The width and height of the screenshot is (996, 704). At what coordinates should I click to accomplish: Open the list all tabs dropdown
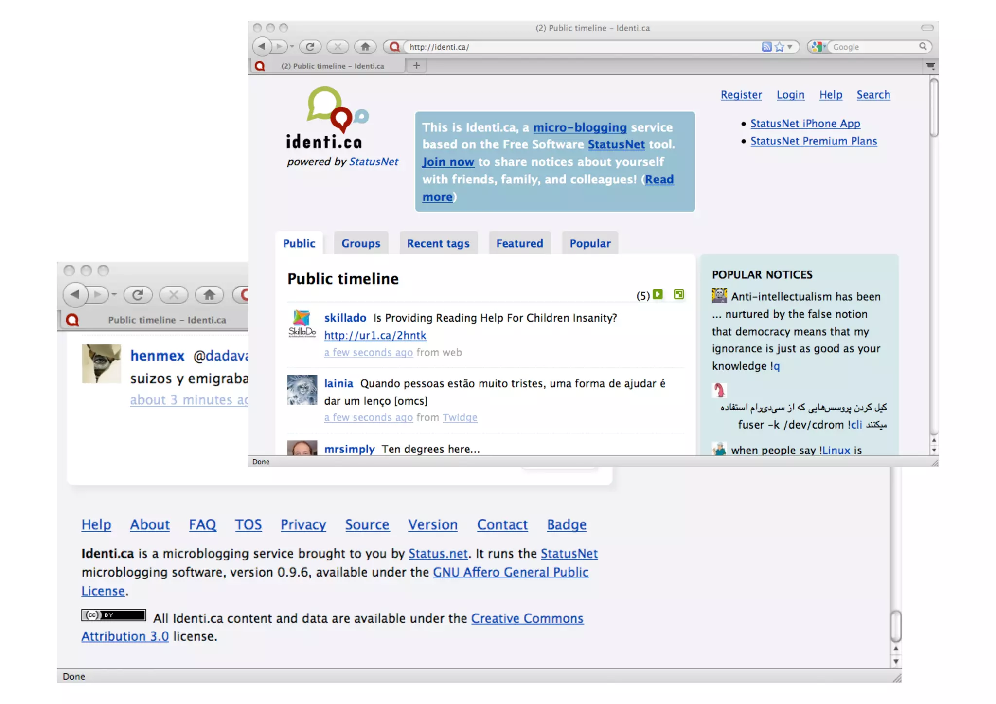[x=930, y=65]
